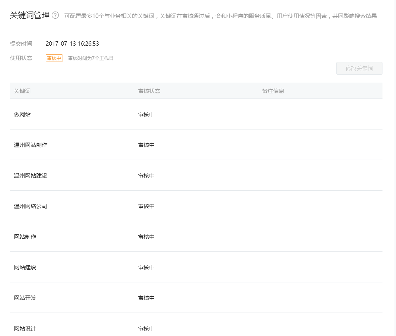Click the 使用状态 label
Screen dimensions: 396x336
[21, 58]
